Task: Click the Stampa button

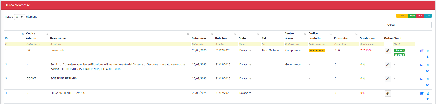Action: pyautogui.click(x=402, y=16)
